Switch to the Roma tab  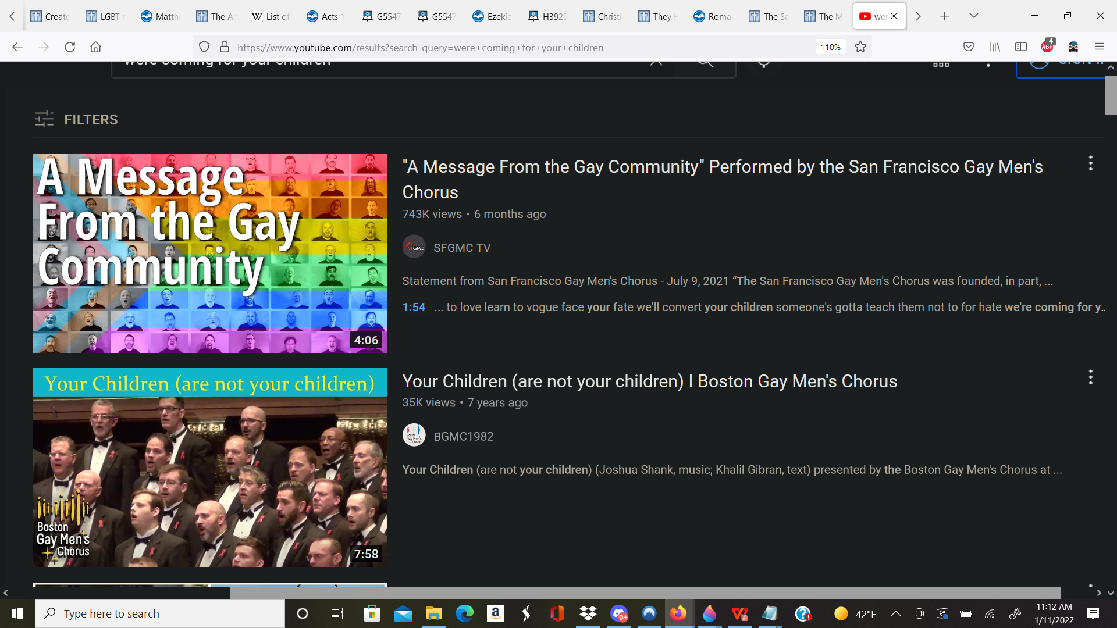[714, 16]
